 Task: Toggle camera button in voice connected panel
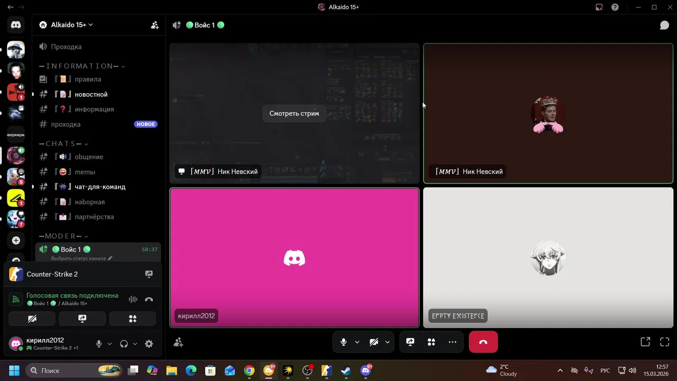(x=32, y=319)
